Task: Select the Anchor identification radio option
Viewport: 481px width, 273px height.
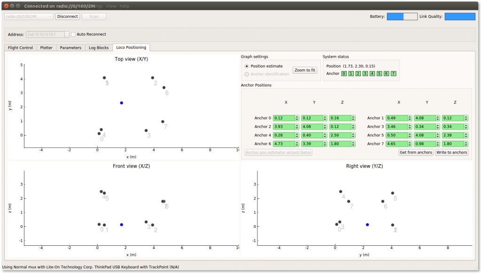Action: coord(247,74)
